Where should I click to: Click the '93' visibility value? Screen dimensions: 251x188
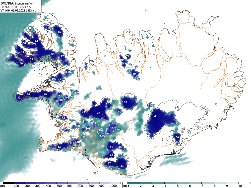66,129
